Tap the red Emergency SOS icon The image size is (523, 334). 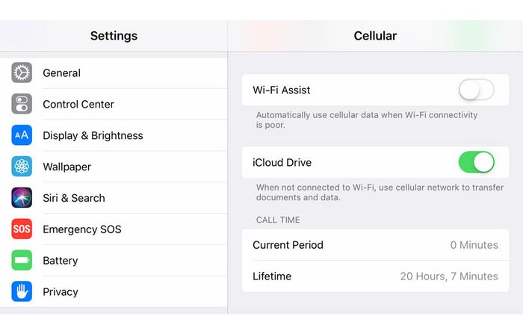22,229
